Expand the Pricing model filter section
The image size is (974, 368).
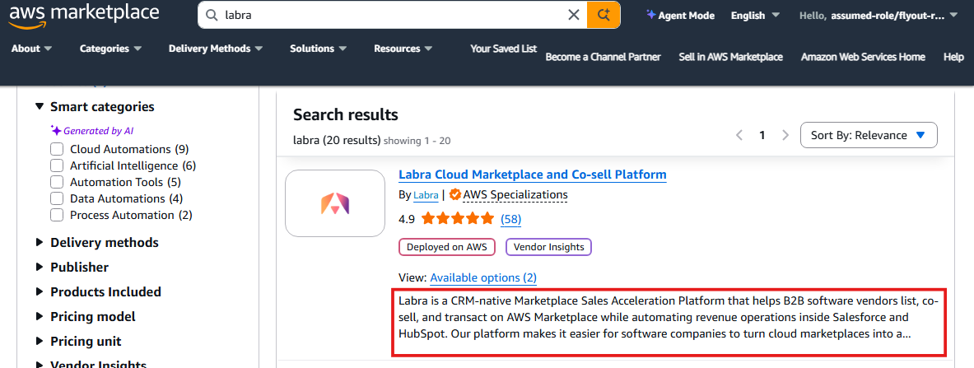92,317
